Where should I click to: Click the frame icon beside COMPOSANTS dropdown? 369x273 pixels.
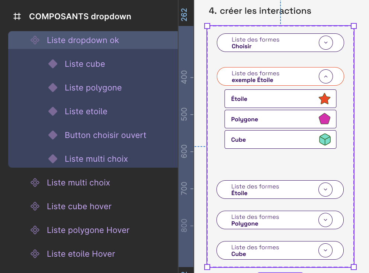pos(17,17)
